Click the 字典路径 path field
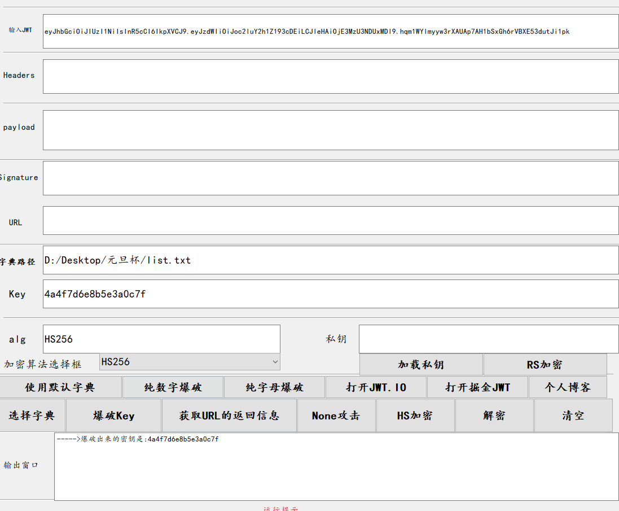Image resolution: width=619 pixels, height=511 pixels. point(331,260)
